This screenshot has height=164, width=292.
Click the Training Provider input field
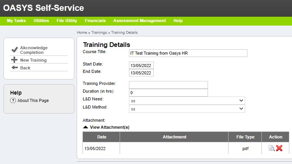tap(168, 85)
